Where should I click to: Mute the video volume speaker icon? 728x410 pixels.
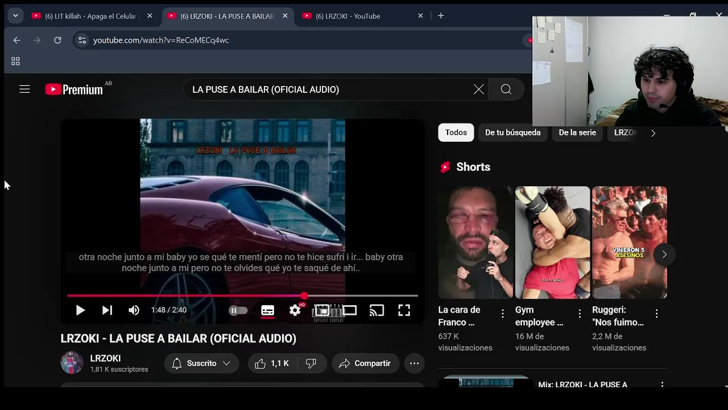coord(134,310)
